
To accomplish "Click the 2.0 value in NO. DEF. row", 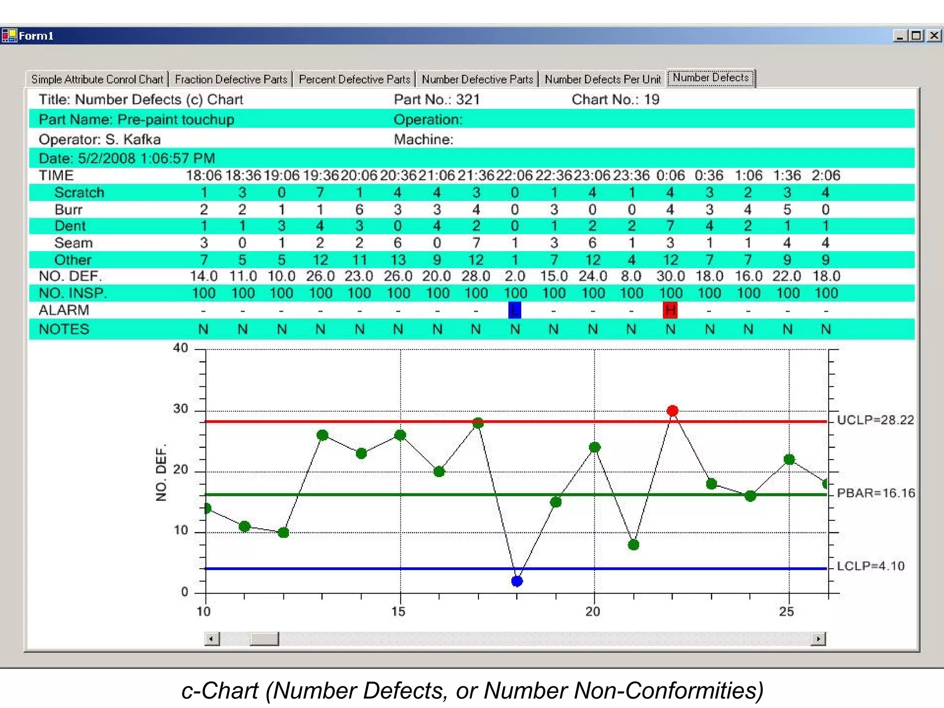I will coord(515,276).
